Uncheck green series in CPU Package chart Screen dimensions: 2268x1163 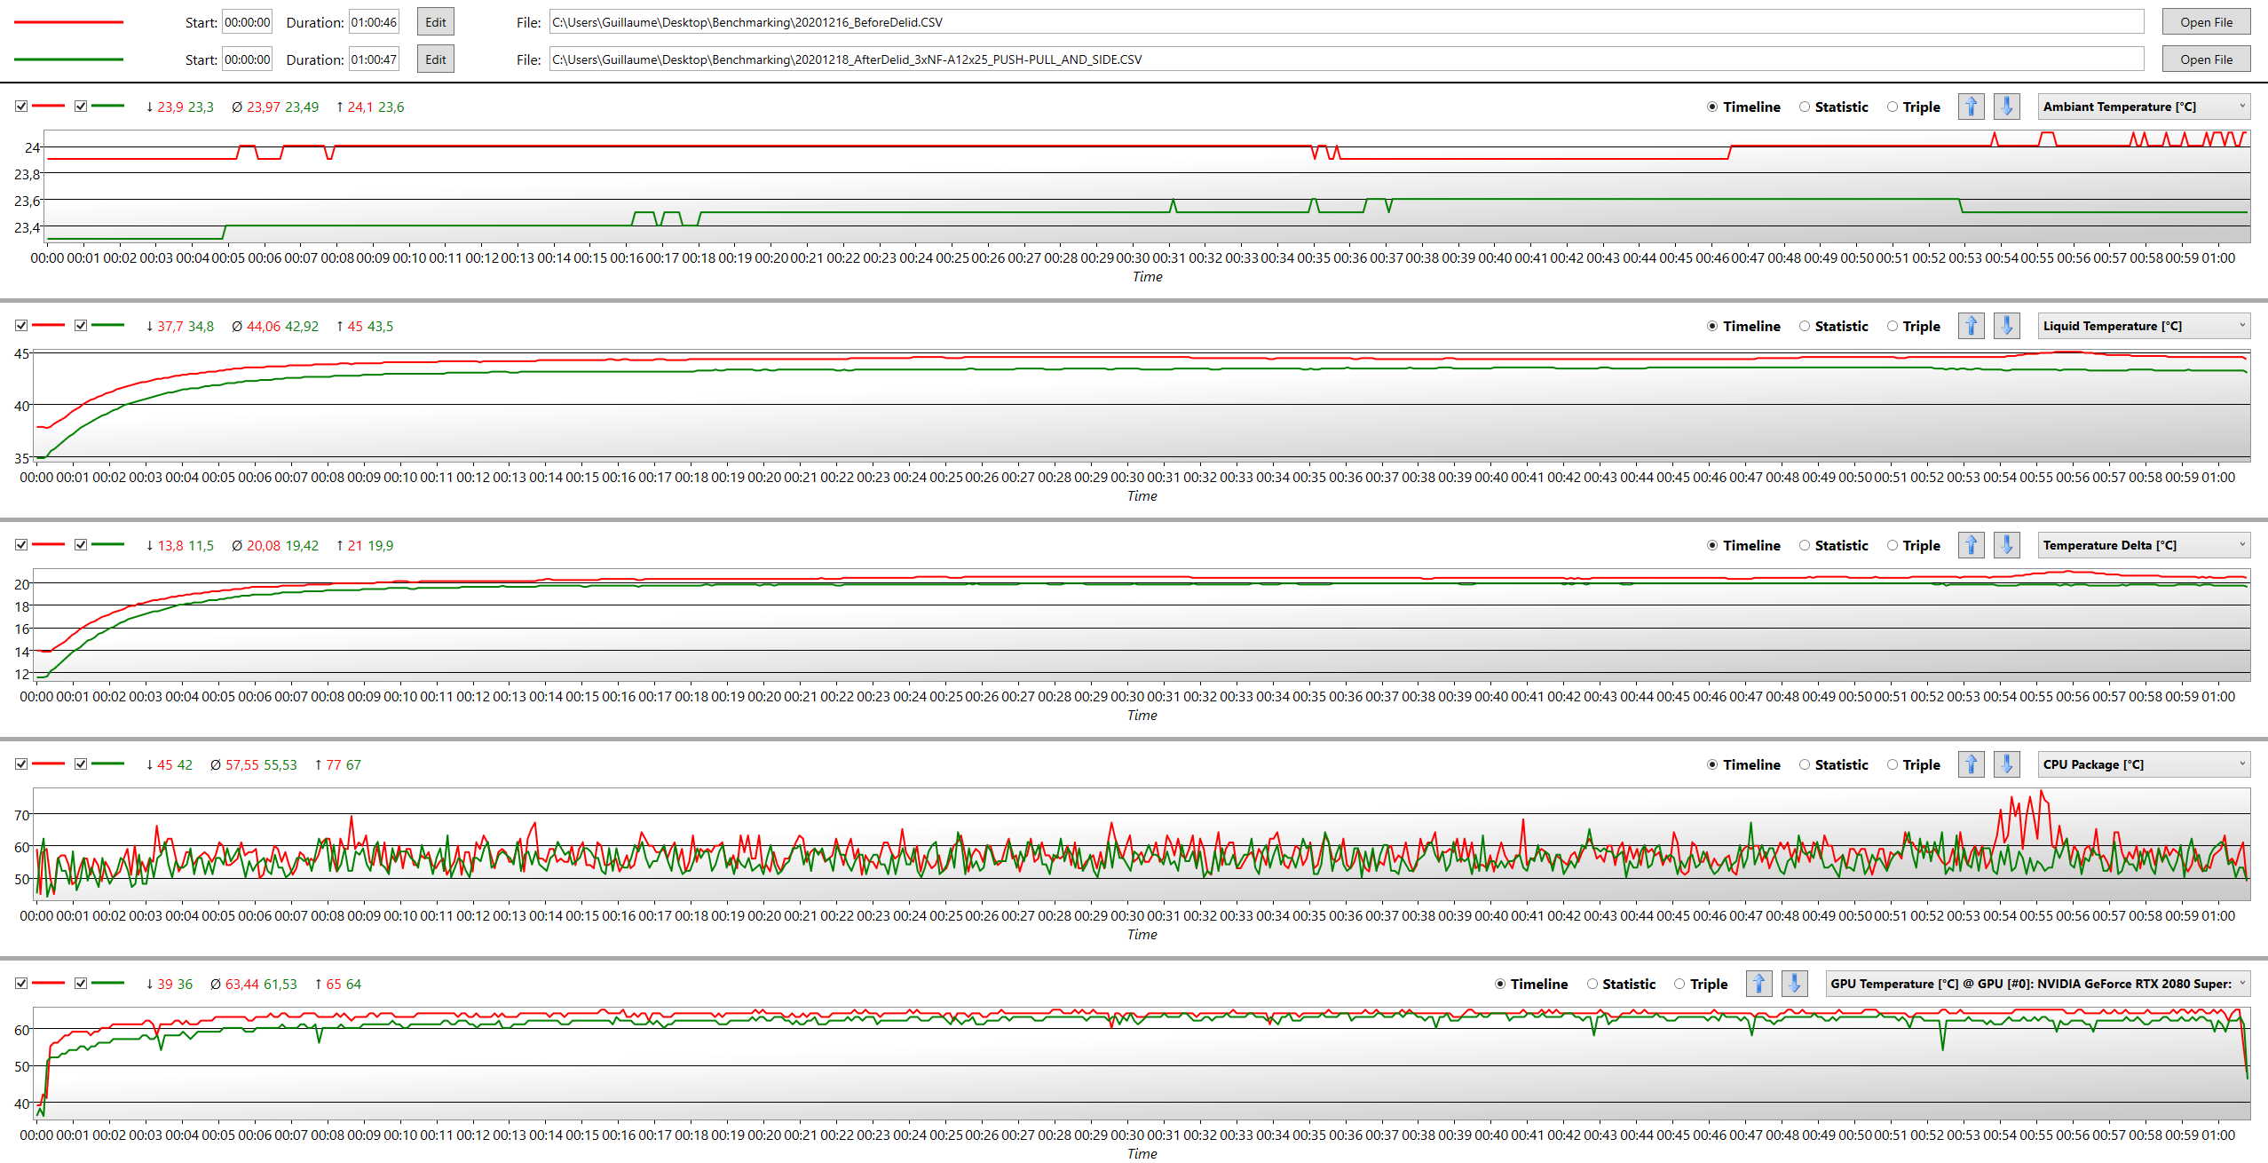[x=81, y=764]
